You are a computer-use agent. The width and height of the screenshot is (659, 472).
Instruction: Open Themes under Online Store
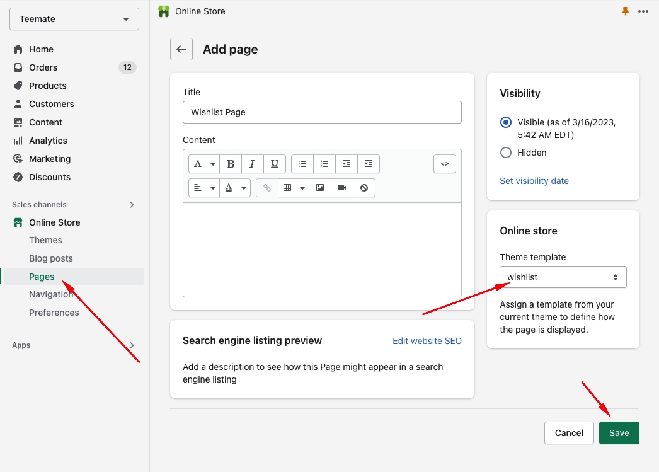45,240
